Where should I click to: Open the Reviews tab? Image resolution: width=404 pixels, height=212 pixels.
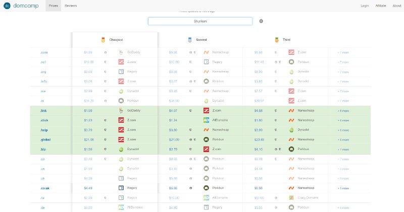tap(71, 6)
